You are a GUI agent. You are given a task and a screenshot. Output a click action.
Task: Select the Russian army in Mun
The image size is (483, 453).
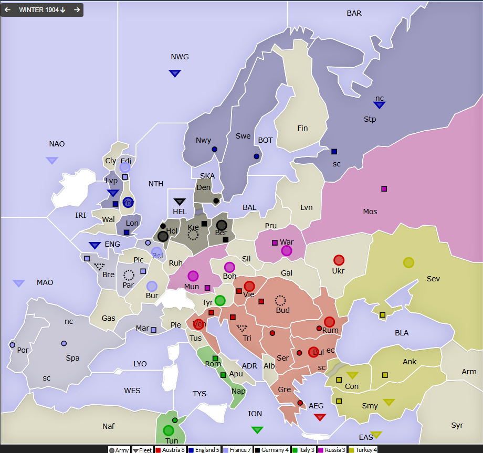click(x=193, y=276)
